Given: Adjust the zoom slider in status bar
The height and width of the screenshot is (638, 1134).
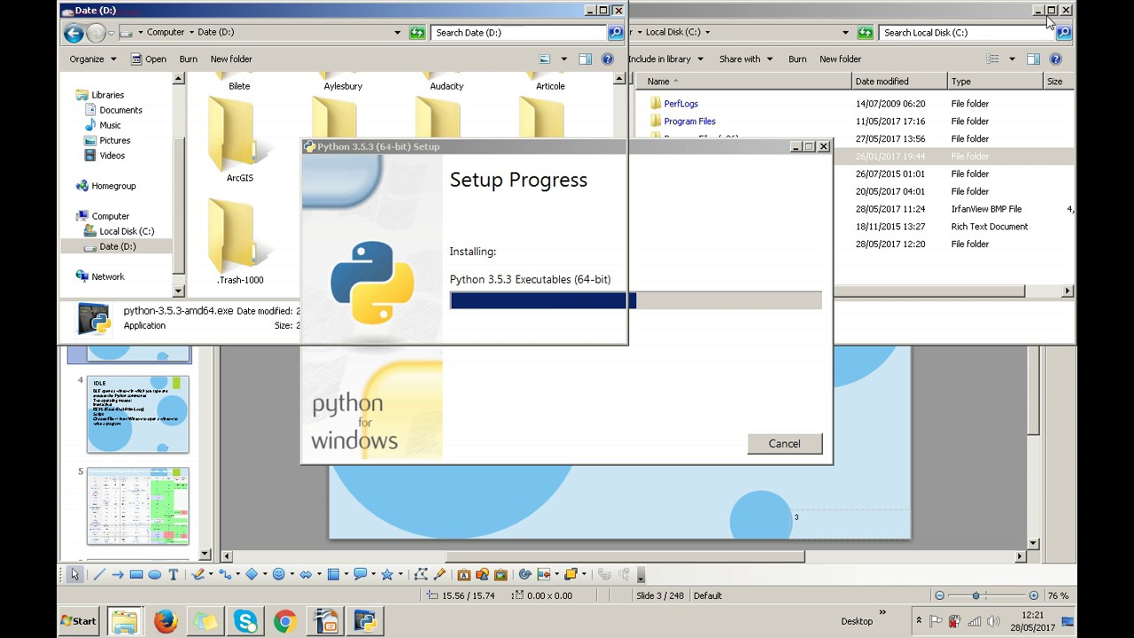Looking at the screenshot, I should [x=976, y=595].
